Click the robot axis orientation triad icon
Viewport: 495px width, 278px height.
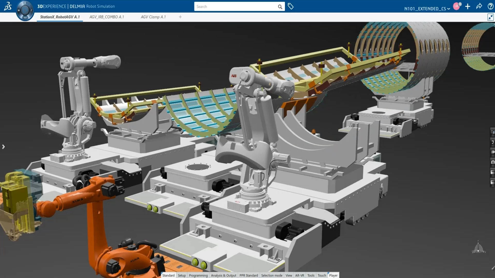coord(478,248)
